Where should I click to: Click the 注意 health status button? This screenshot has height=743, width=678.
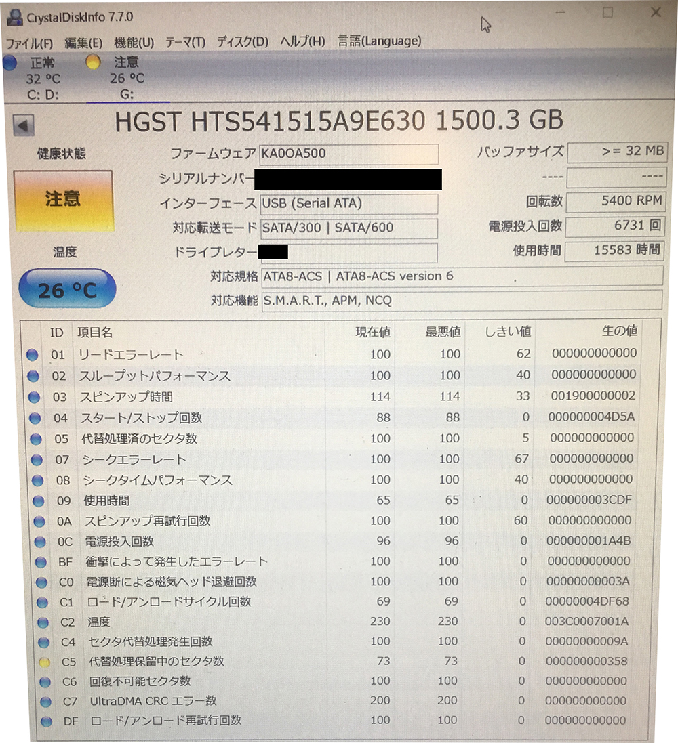click(x=63, y=199)
